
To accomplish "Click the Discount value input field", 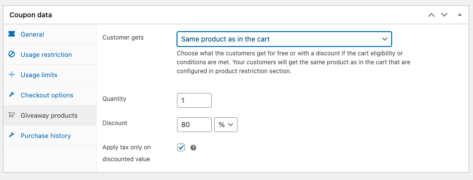I will (194, 125).
